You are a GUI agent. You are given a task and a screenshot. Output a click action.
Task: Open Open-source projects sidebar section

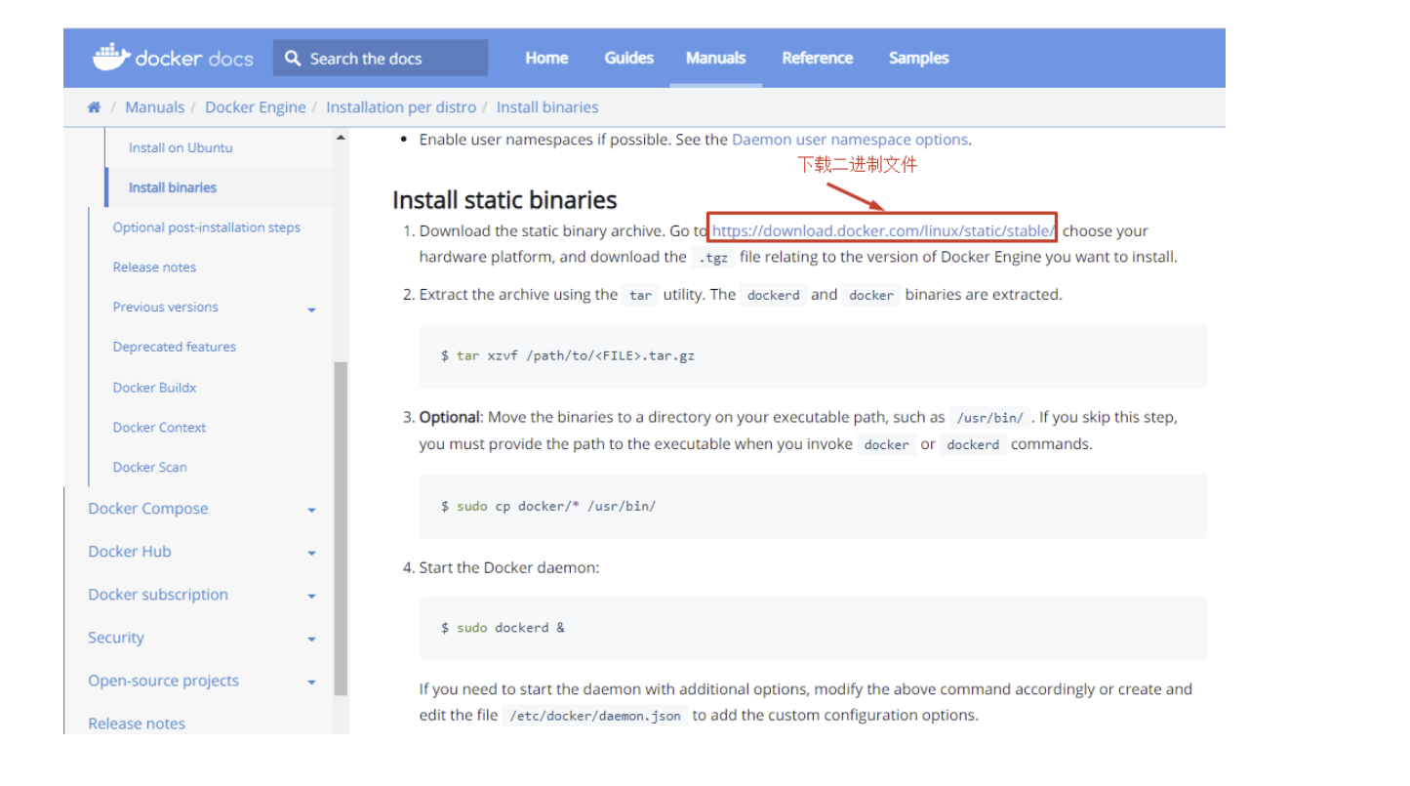pos(163,681)
